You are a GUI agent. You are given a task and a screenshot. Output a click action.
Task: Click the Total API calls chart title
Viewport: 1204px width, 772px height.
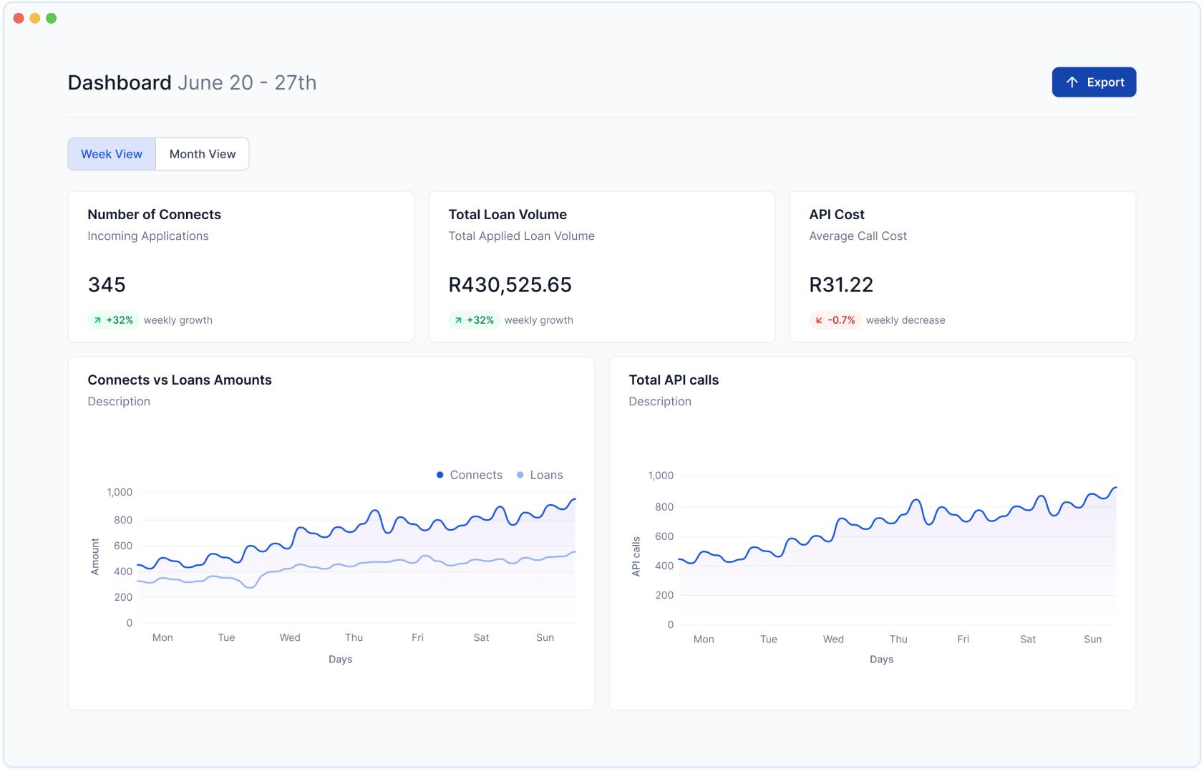[x=674, y=380]
